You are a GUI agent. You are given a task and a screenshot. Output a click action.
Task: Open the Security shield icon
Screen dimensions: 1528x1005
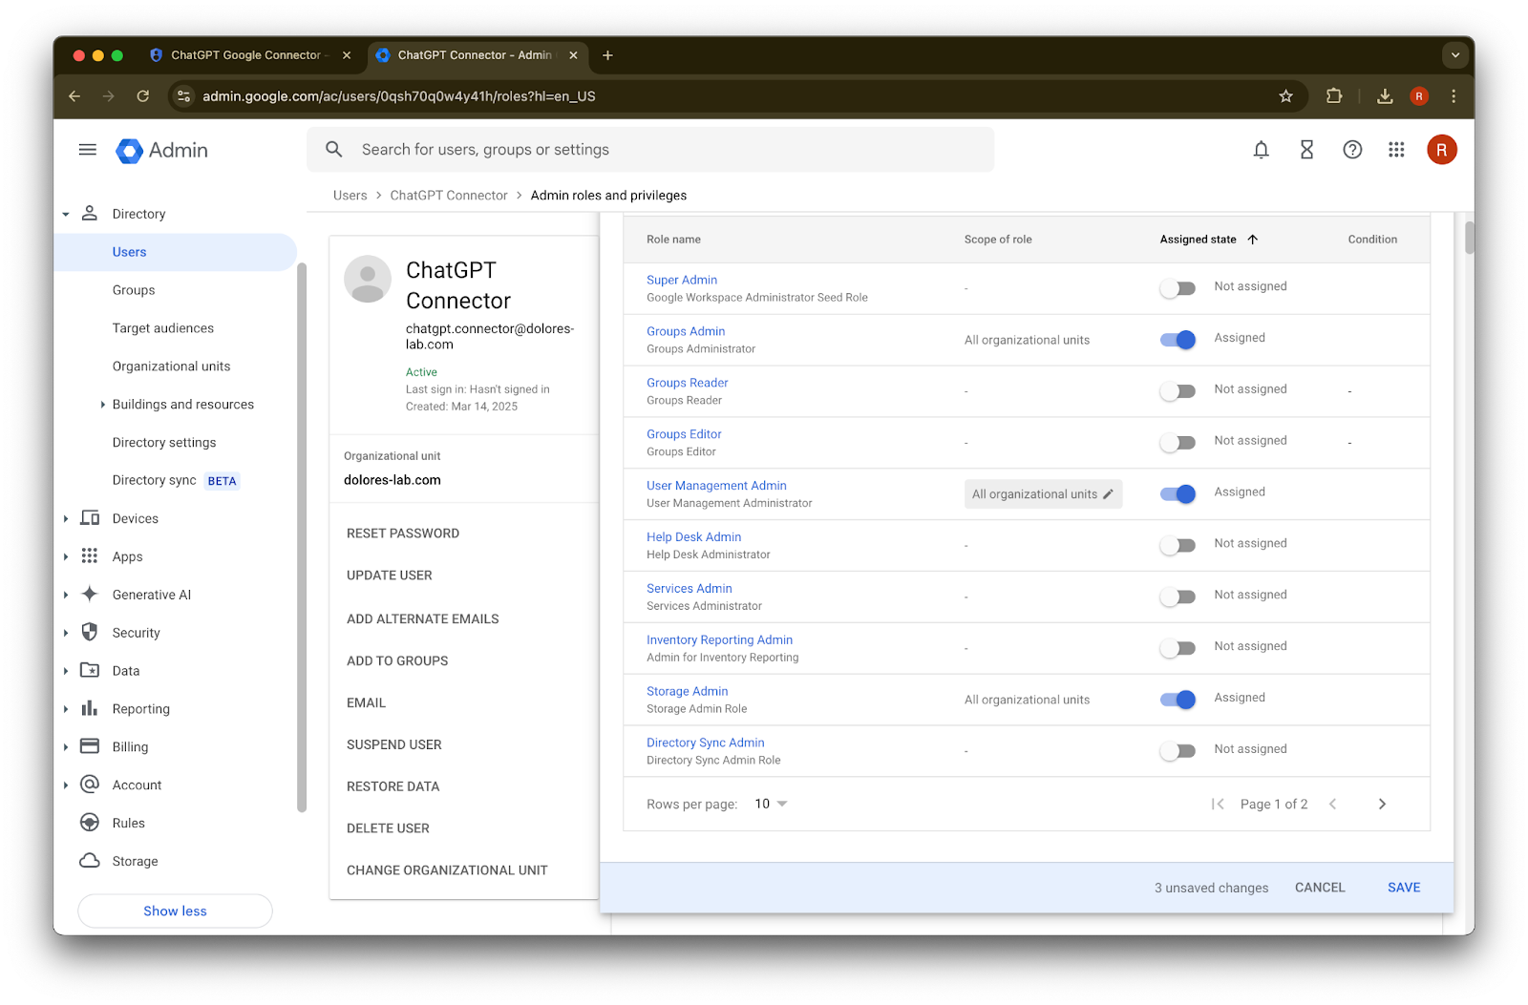coord(90,632)
